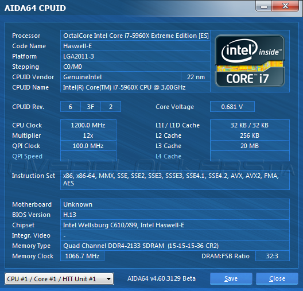This screenshot has height=291, width=303.
Task: Select the processor name 'OctalCore Intel Core i7-5960X' field
Action: (x=135, y=36)
